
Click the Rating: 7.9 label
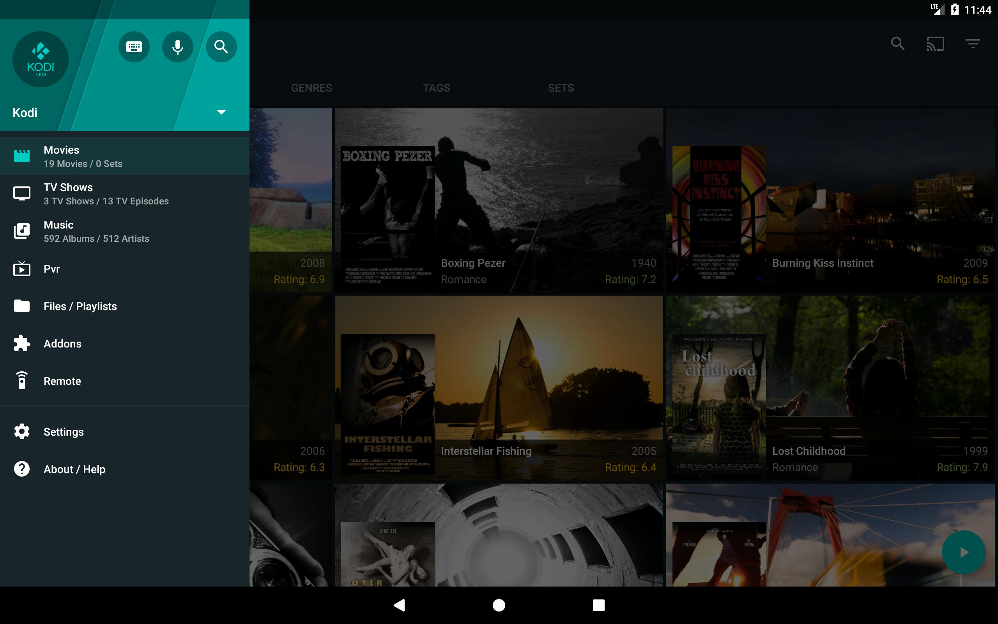(x=962, y=468)
